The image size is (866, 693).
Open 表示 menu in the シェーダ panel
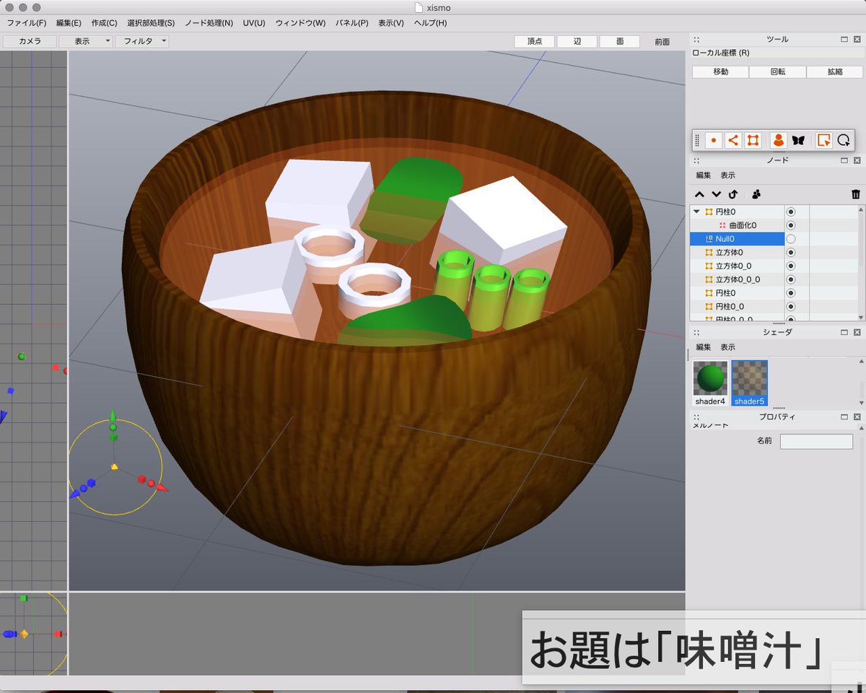(727, 347)
